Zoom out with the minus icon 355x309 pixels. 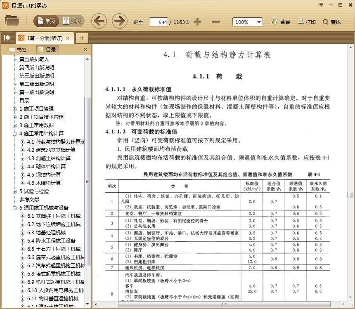(216, 22)
